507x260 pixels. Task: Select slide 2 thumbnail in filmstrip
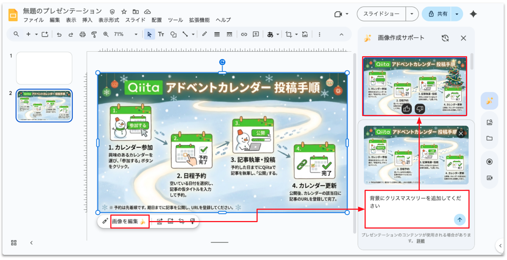point(44,106)
